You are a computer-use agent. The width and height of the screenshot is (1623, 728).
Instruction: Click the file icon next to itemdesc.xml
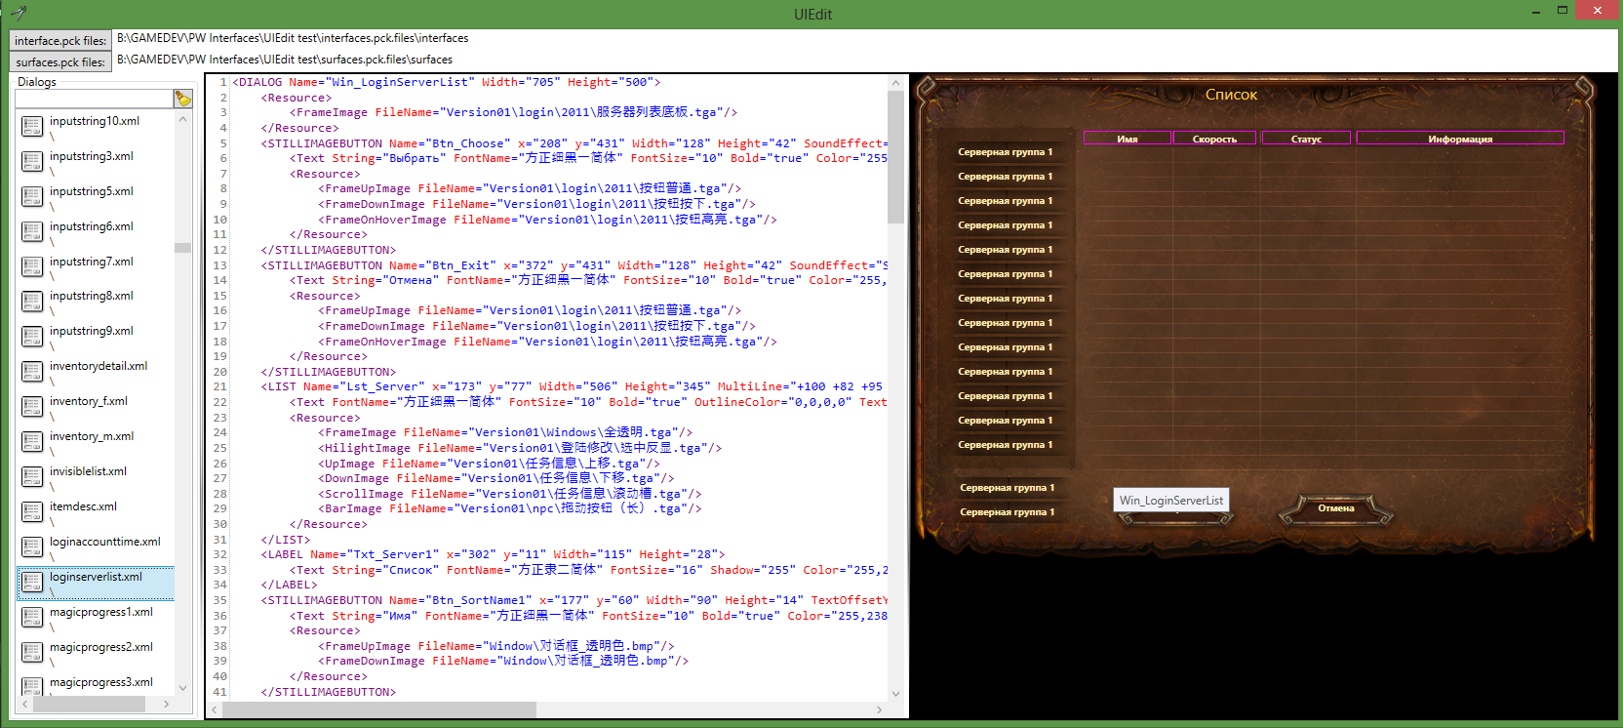point(32,511)
